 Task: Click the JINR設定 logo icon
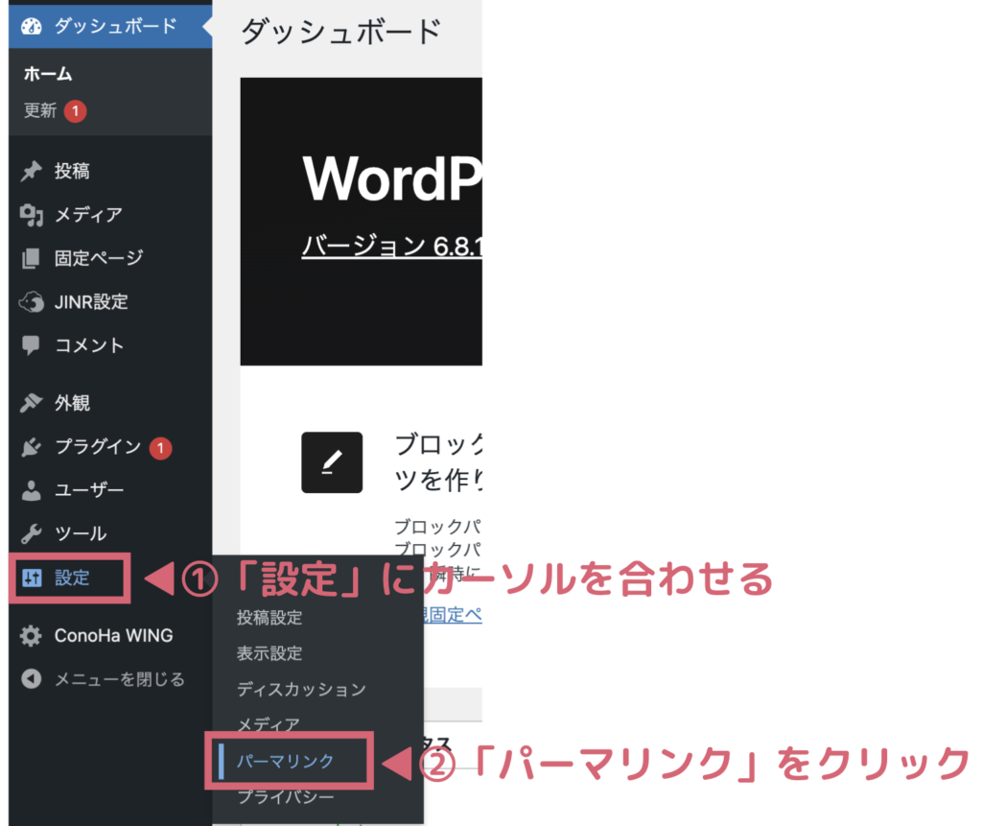tap(32, 302)
